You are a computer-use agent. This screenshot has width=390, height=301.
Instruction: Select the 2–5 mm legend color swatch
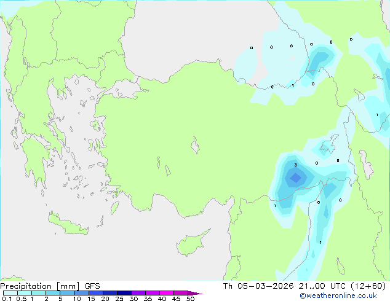click(53, 293)
